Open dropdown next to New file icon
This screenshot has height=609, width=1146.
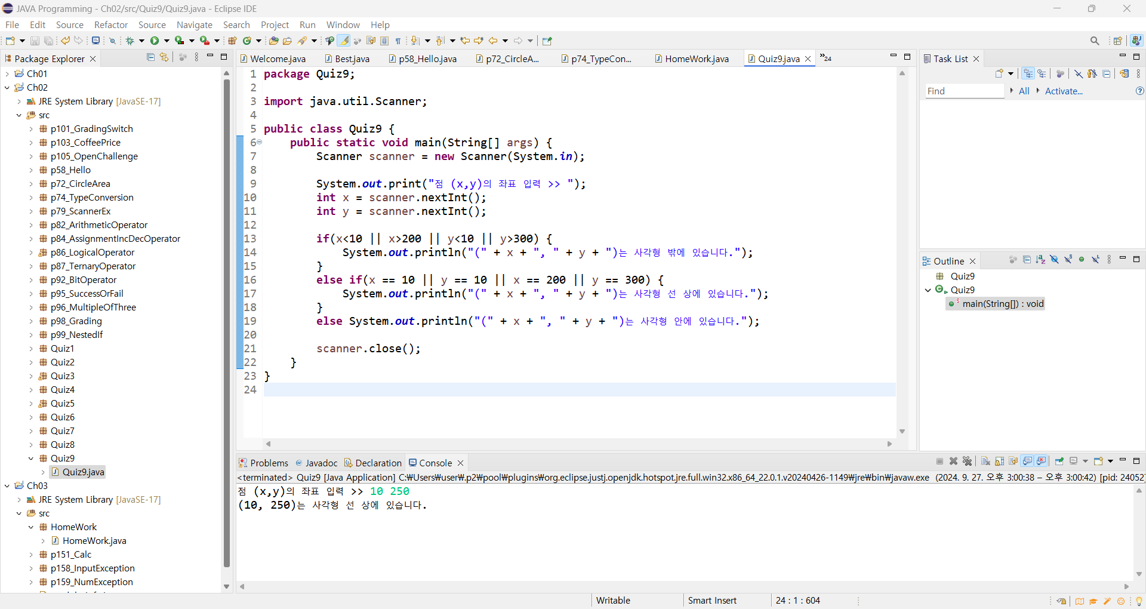tap(22, 41)
